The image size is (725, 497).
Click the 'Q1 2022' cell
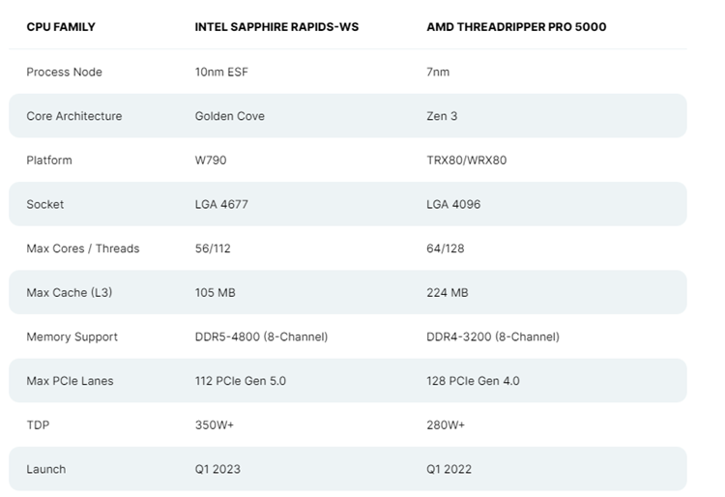coord(449,469)
